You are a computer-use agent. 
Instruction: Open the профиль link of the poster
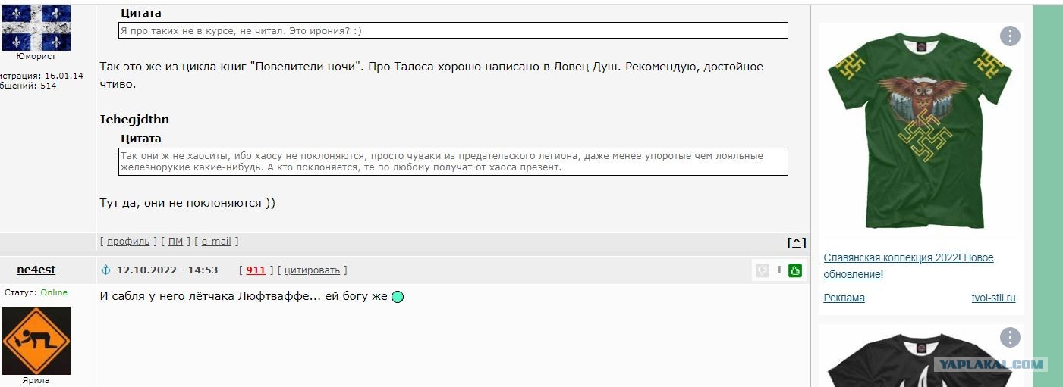click(x=128, y=242)
